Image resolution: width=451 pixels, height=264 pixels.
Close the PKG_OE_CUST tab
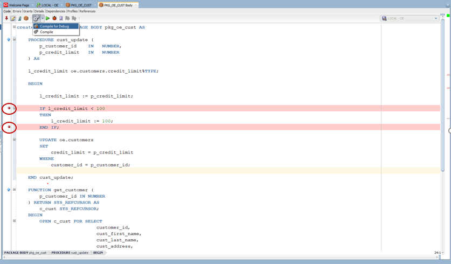tap(95, 5)
